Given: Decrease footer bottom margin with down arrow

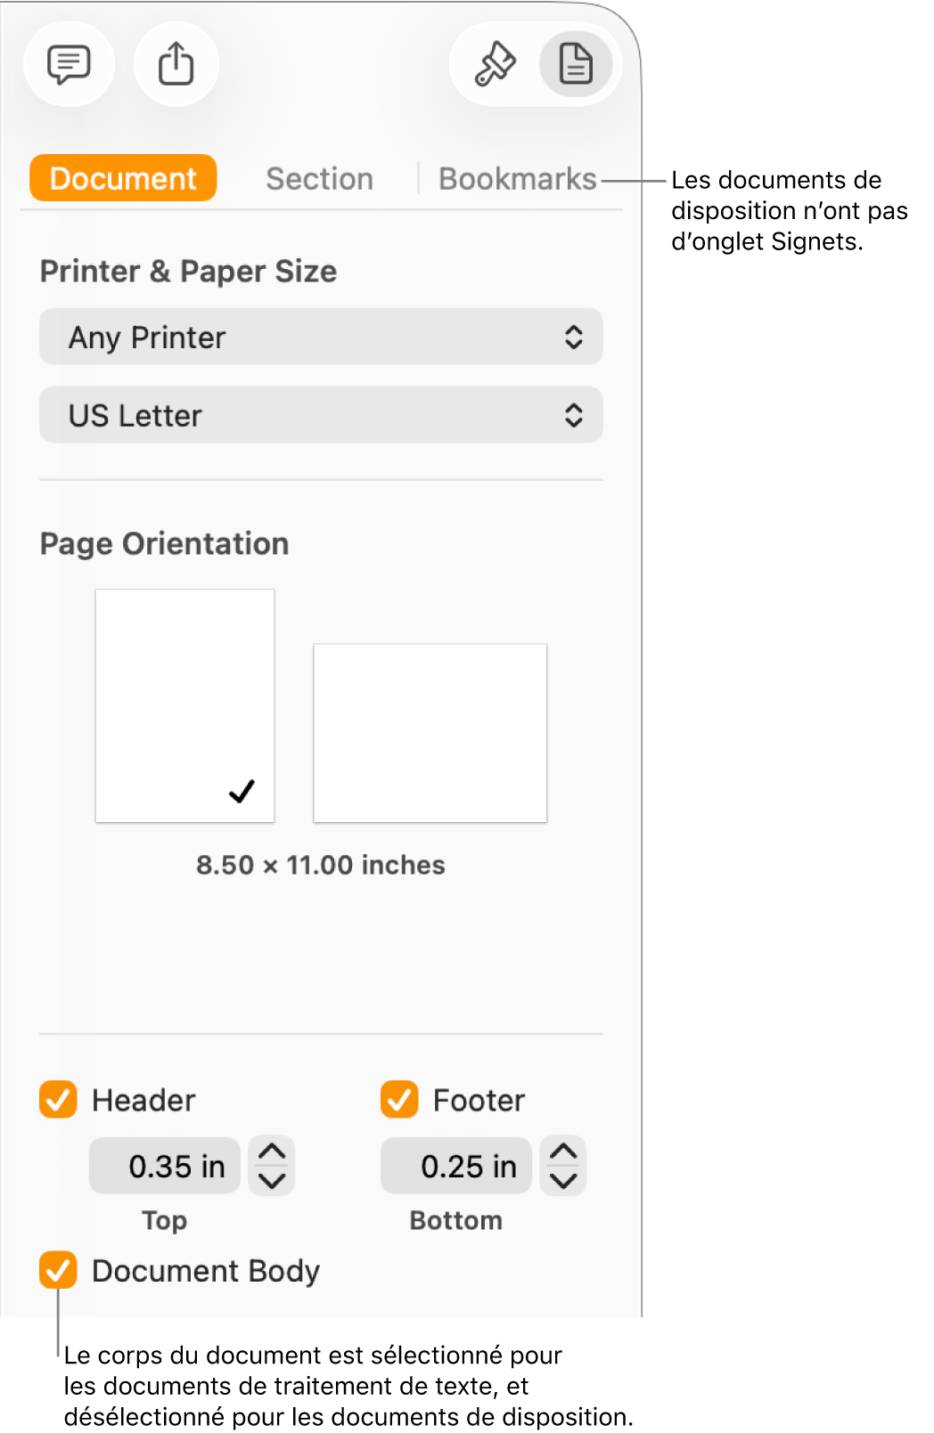Looking at the screenshot, I should coord(563,1181).
